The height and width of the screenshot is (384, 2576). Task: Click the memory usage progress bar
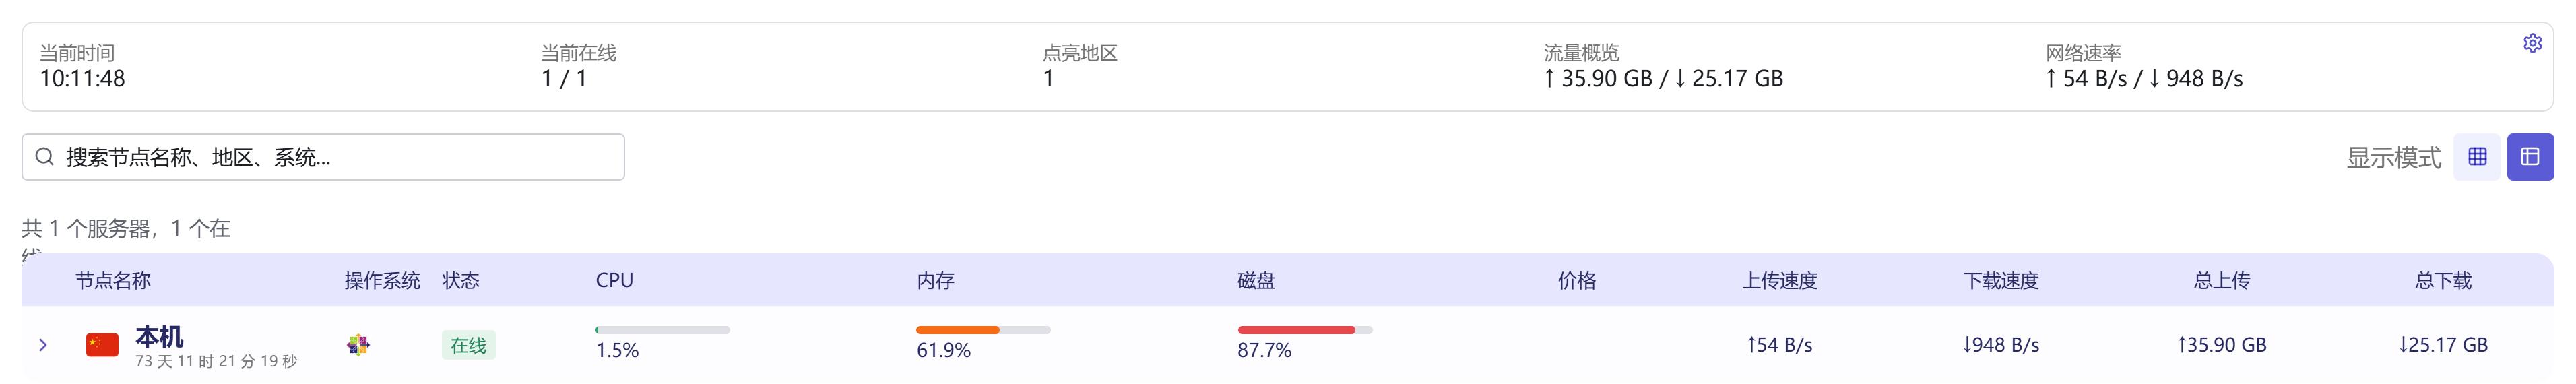point(983,330)
